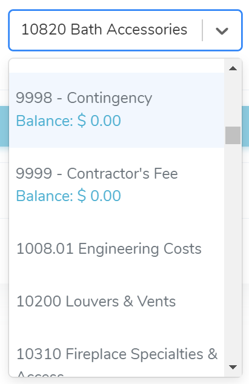Image resolution: width=249 pixels, height=384 pixels.
Task: Click the scrollbar down arrow
Action: point(233,367)
